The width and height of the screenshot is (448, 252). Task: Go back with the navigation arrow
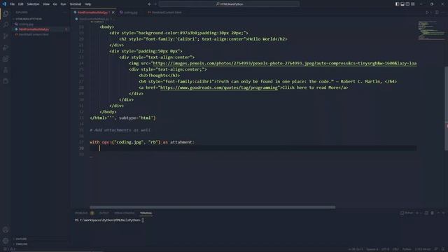pyautogui.click(x=149, y=4)
